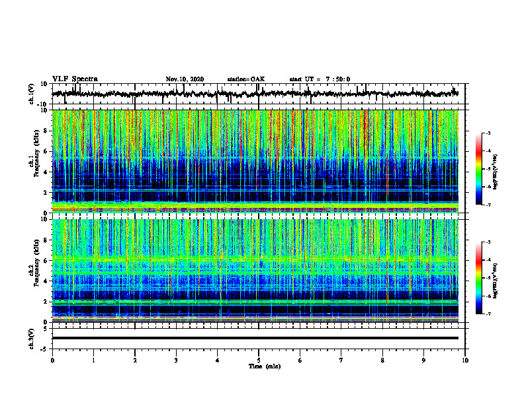Click the ch.2 spectrogram color bar

pyautogui.click(x=478, y=278)
